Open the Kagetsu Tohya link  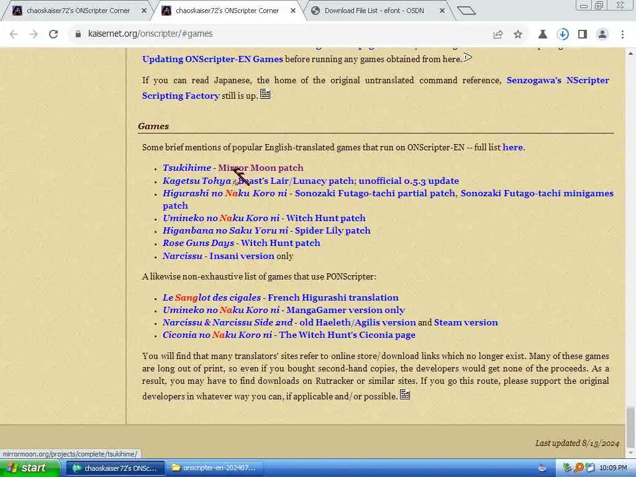pyautogui.click(x=197, y=181)
